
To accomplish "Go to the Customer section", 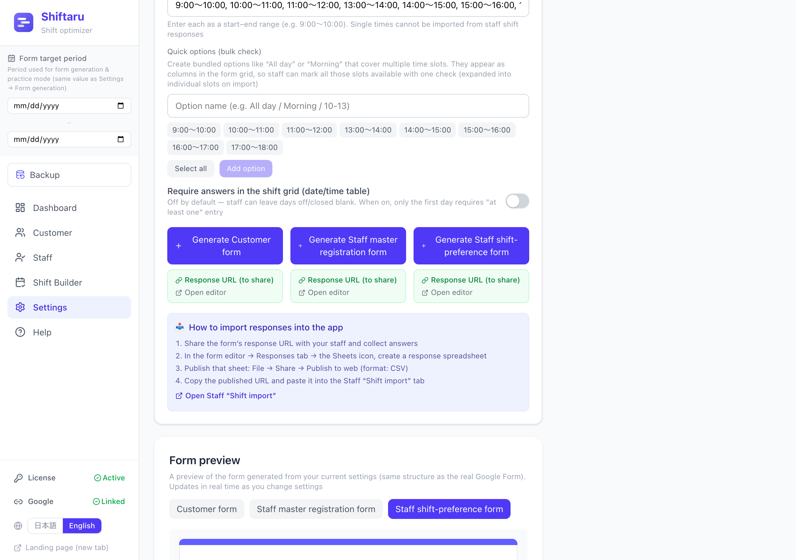I will coord(69,232).
